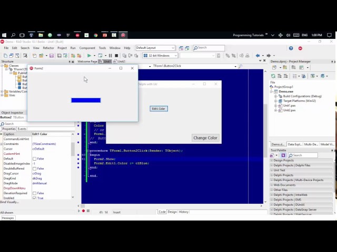
Task: Open the History tab below the editor
Action: coord(184,212)
